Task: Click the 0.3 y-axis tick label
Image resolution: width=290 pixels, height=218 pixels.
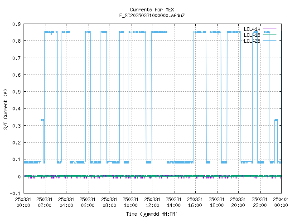Action: [x=16, y=126]
